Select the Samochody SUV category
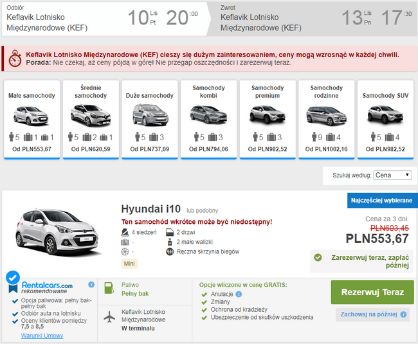 coord(385,120)
